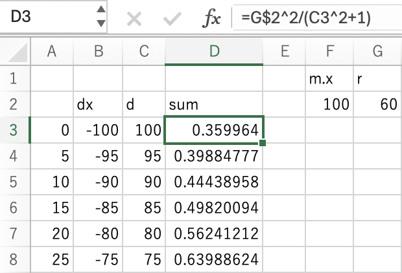Select column E header

(x=285, y=51)
